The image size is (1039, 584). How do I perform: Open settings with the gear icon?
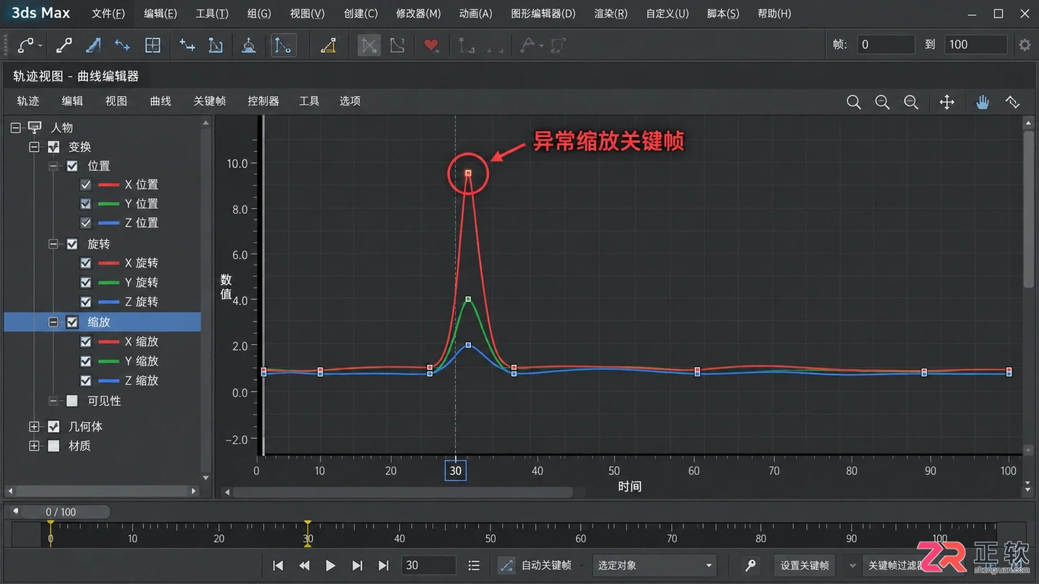click(1025, 45)
